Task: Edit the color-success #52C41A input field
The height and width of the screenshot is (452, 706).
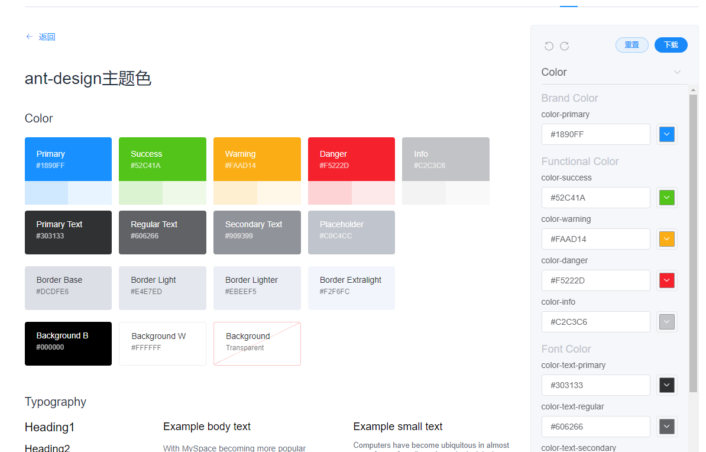Action: 595,198
